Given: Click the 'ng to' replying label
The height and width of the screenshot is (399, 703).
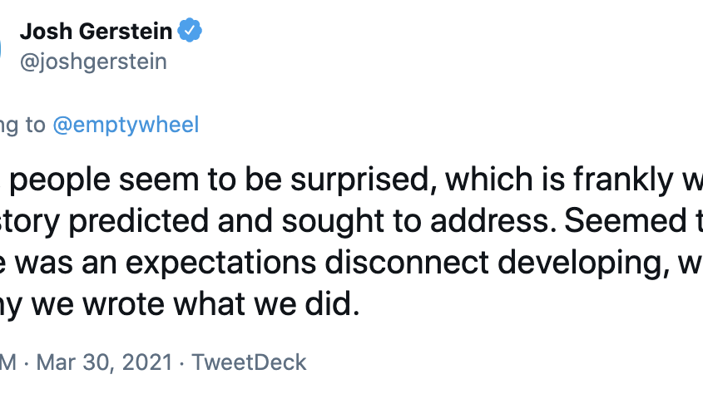Looking at the screenshot, I should [x=22, y=125].
